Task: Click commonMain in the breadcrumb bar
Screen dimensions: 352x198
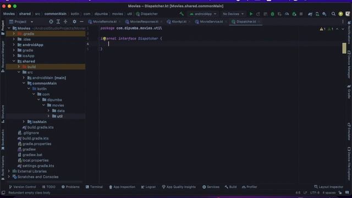Action: pos(55,14)
